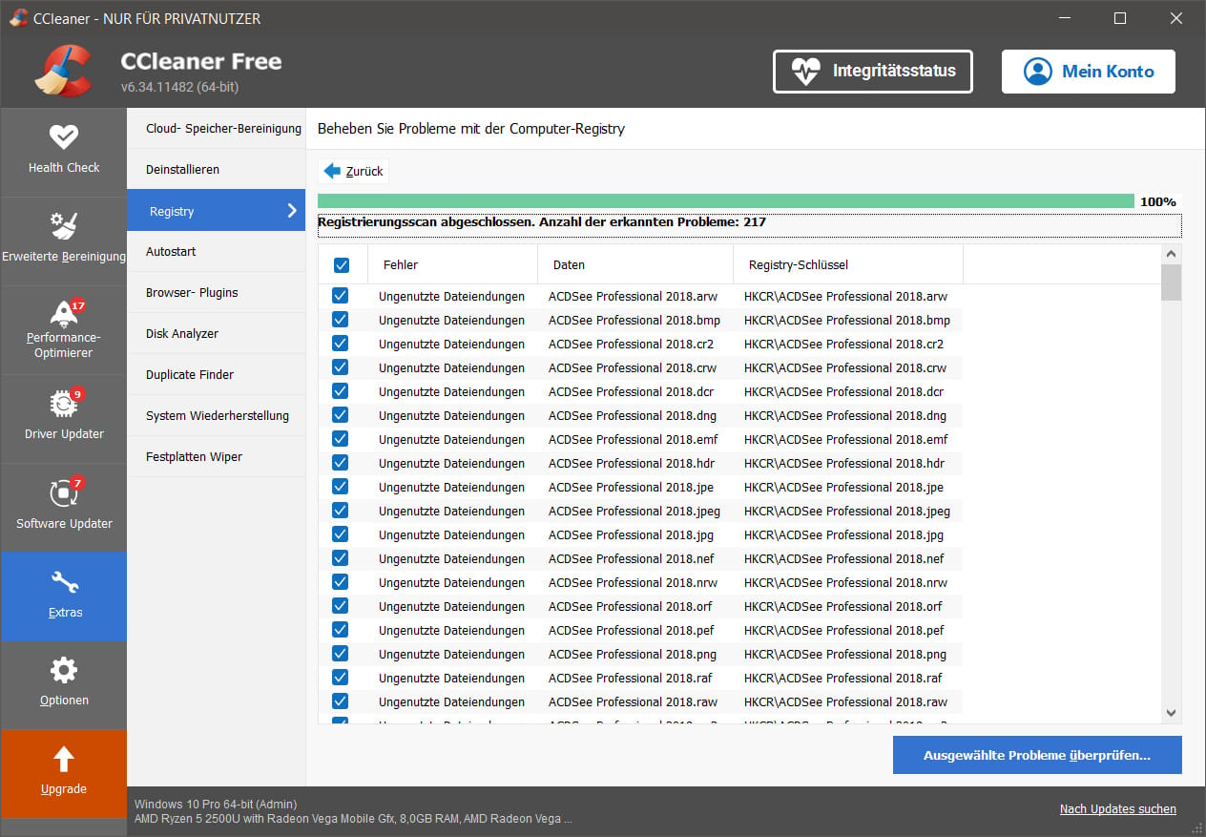Open Mein Konto via the user icon
Viewport: 1206px width, 837px height.
click(x=1037, y=71)
